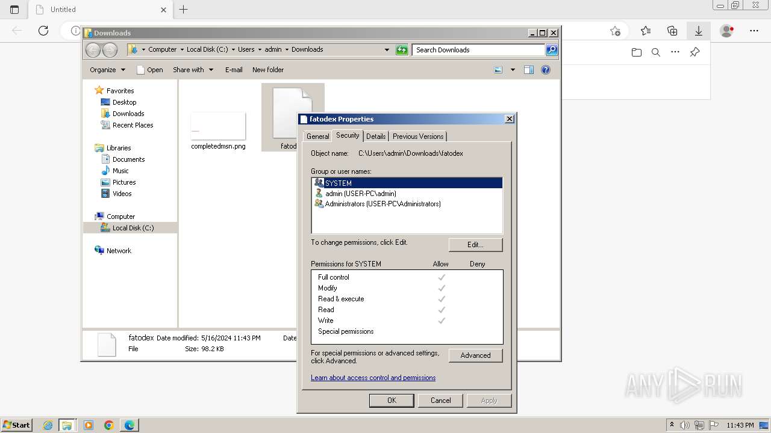Expand the view options dropdown arrow

point(513,70)
